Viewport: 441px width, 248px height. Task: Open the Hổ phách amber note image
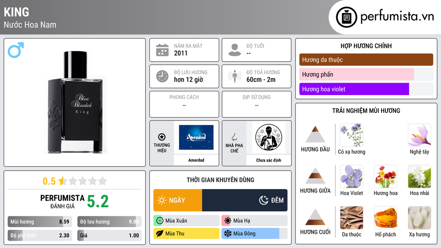coord(385,217)
